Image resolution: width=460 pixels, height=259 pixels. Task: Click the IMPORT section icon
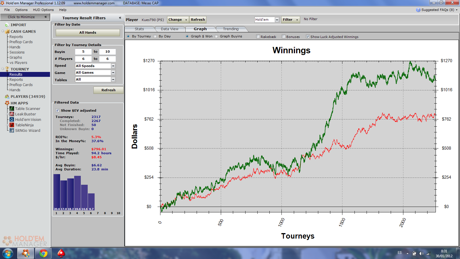pos(7,25)
